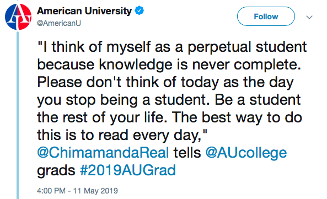Viewport: 327px width, 199px height.
Task: Click the phrase "read every day"
Action: (x=148, y=136)
